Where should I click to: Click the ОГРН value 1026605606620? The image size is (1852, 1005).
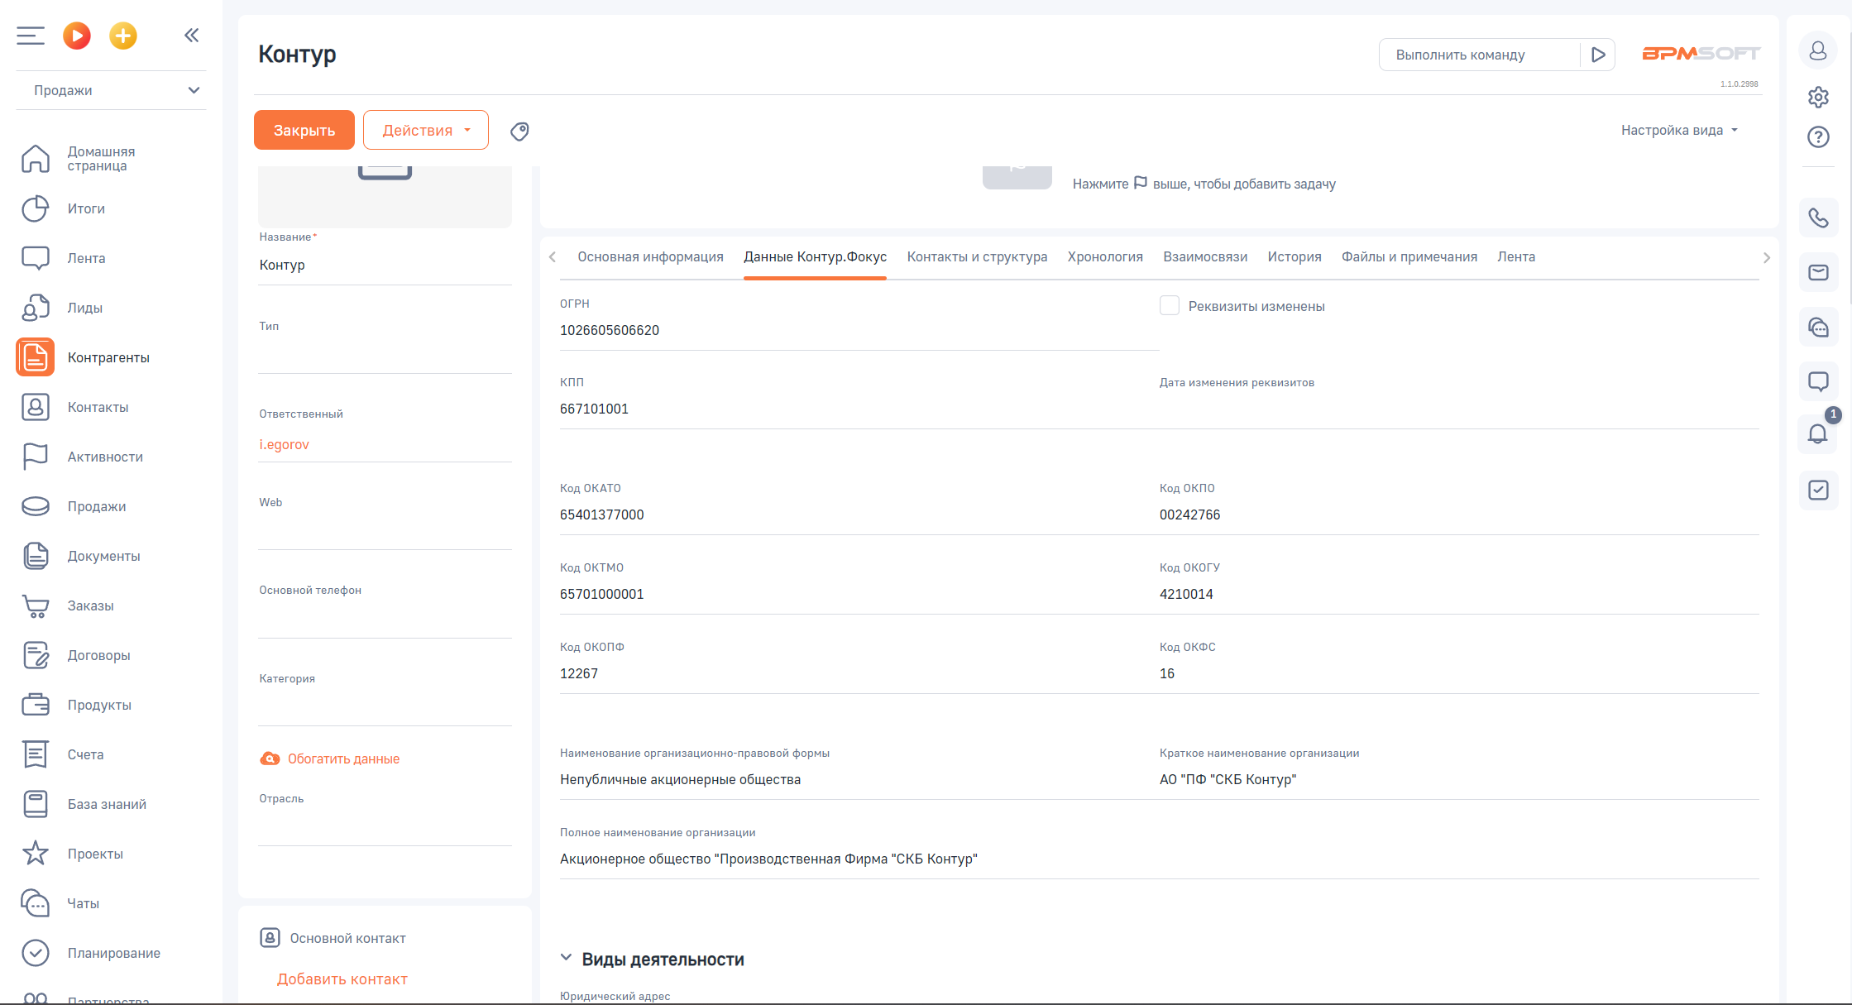610,330
